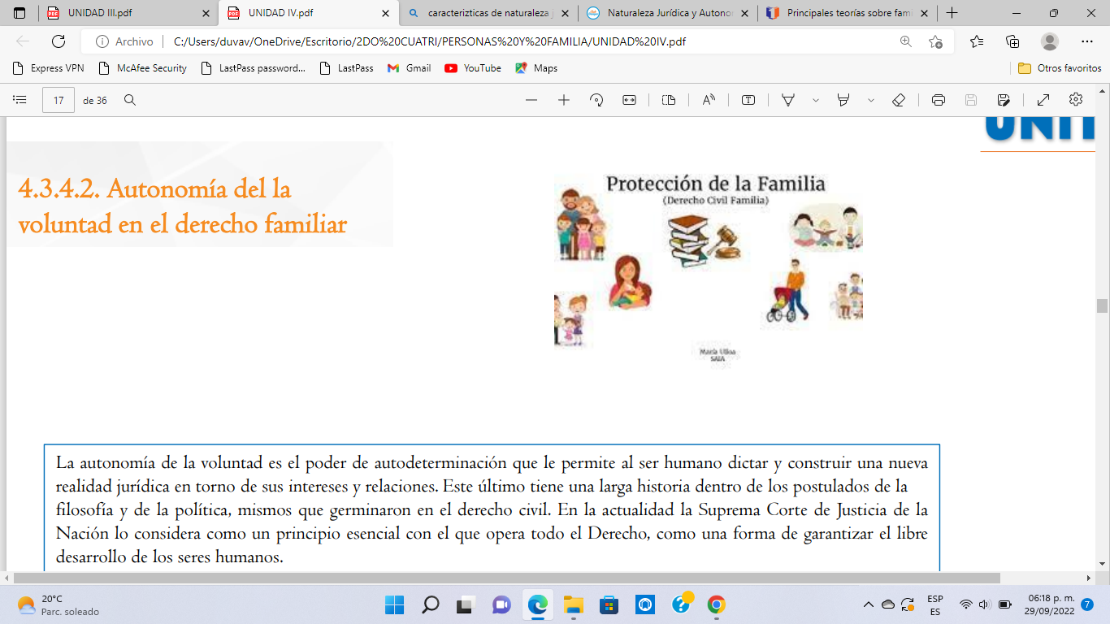The width and height of the screenshot is (1110, 624).
Task: Activate the Read aloud feature
Action: pos(709,99)
